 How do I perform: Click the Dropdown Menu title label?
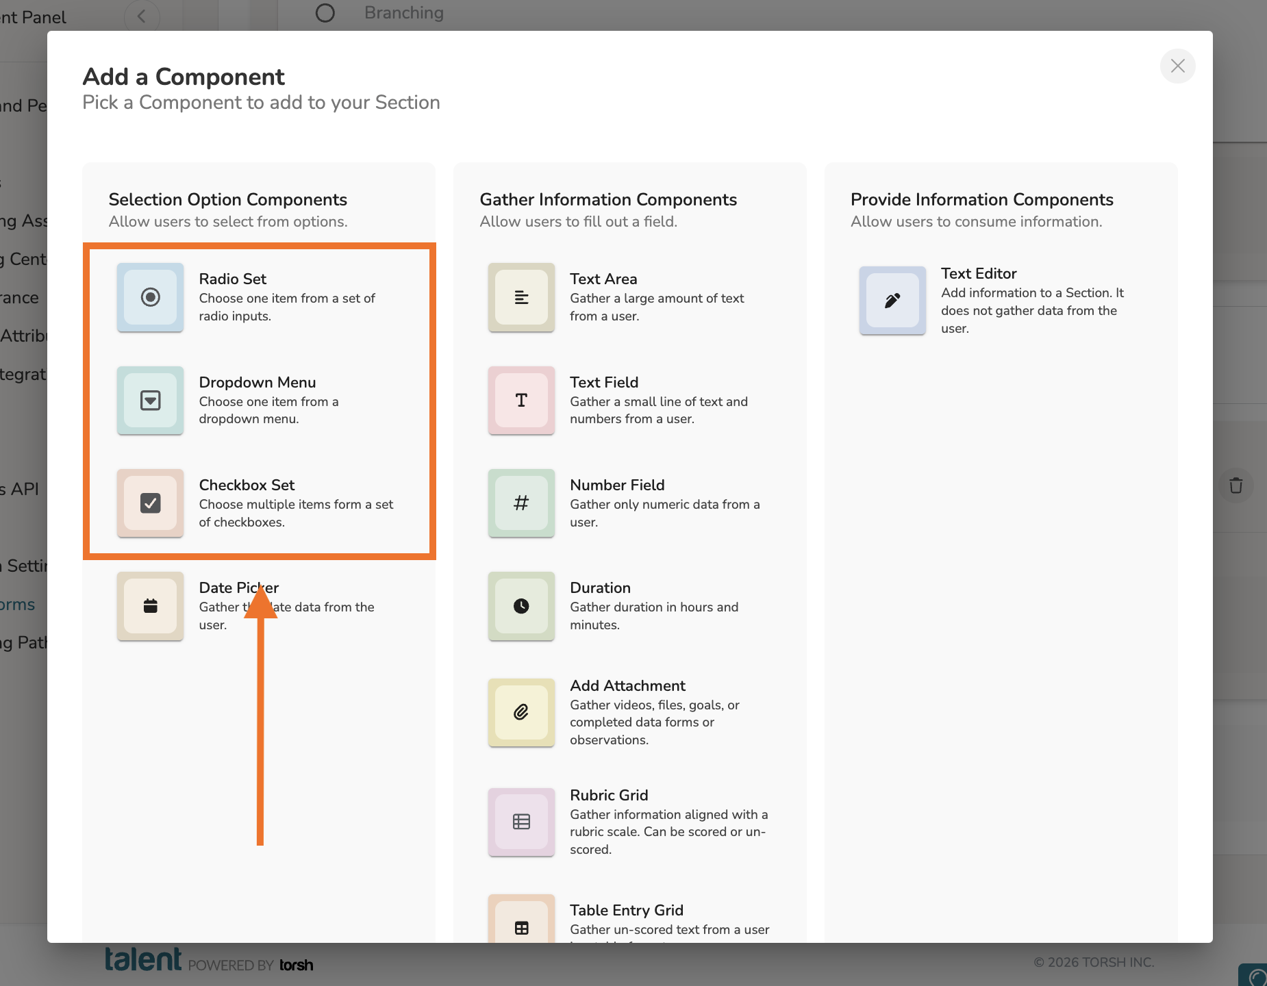point(257,382)
